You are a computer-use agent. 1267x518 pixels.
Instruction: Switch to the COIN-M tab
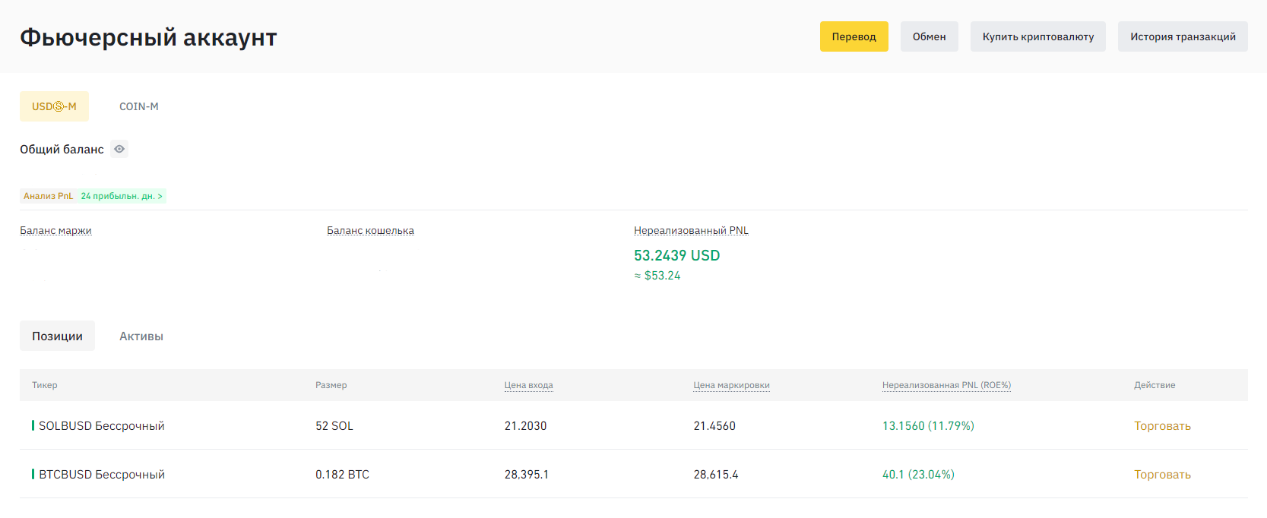pyautogui.click(x=139, y=106)
